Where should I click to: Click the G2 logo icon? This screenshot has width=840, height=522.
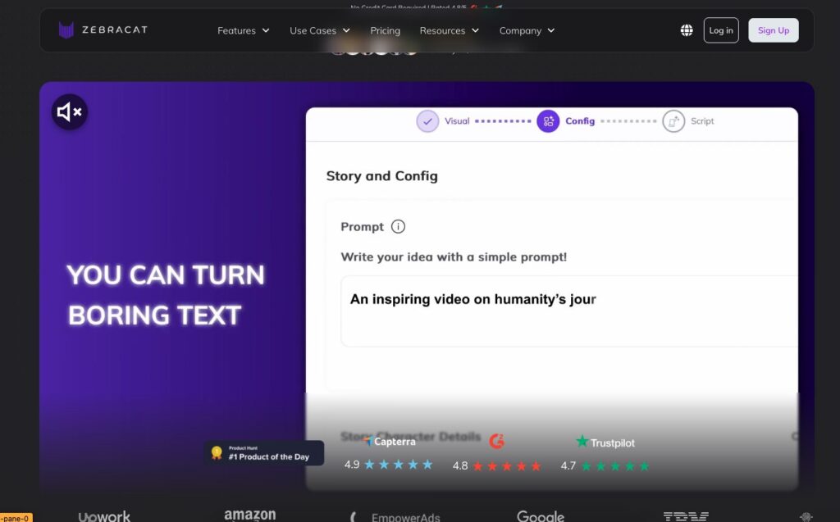(x=496, y=441)
